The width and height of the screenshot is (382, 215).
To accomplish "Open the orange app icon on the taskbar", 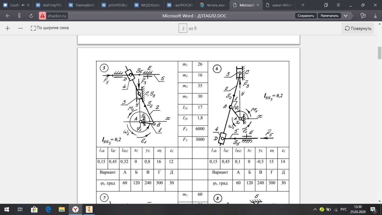I will pos(89,209).
